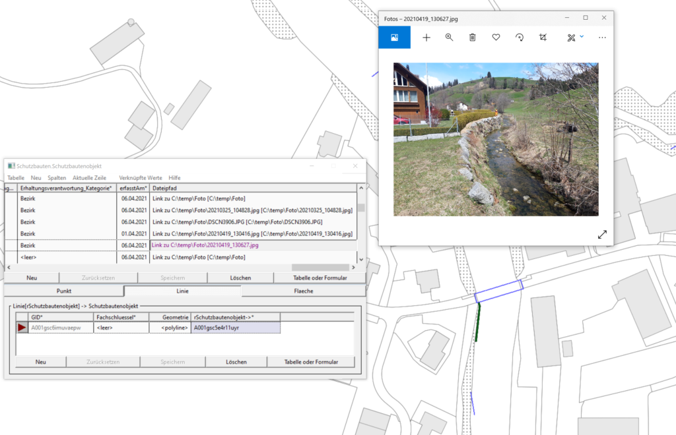Image resolution: width=676 pixels, height=435 pixels.
Task: Click table vertical scrollbar down arrow
Action: tap(361, 260)
